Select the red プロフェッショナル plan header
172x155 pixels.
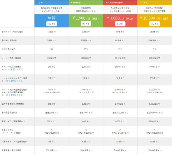click(120, 3)
